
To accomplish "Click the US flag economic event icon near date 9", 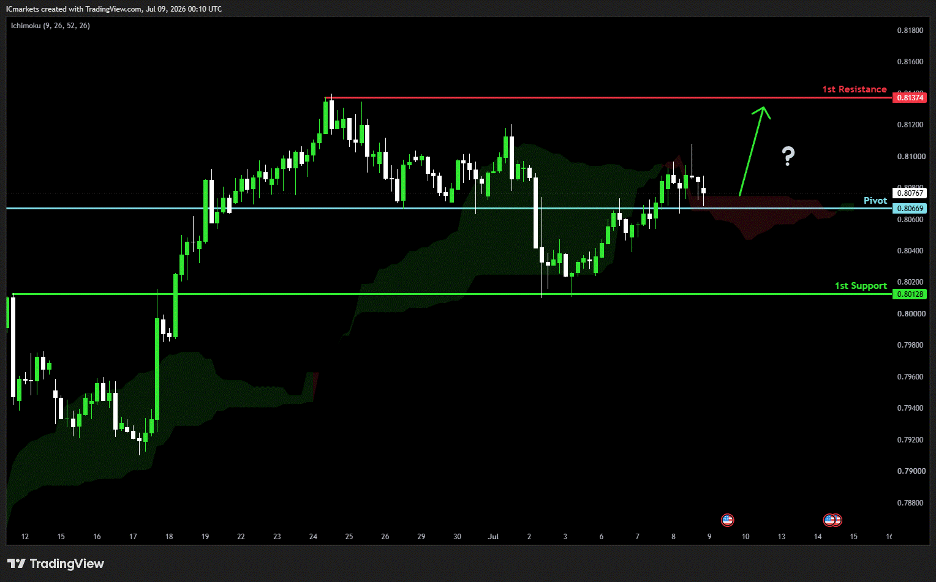I will (727, 520).
